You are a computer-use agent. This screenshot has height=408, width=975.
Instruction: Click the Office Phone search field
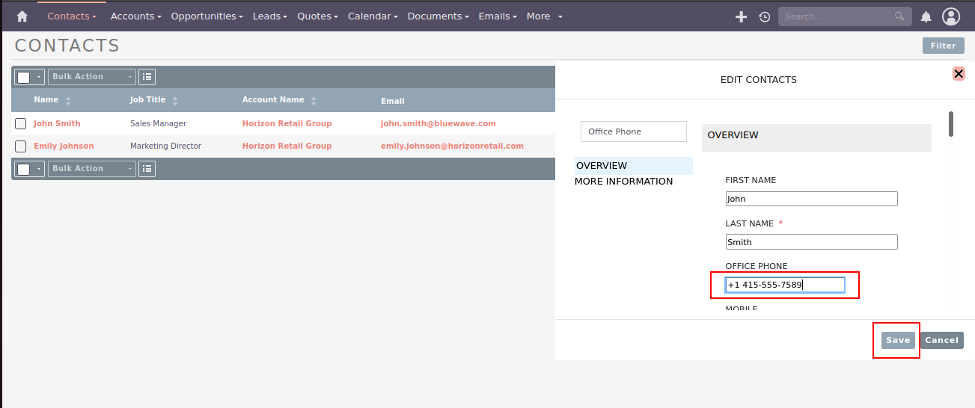633,132
